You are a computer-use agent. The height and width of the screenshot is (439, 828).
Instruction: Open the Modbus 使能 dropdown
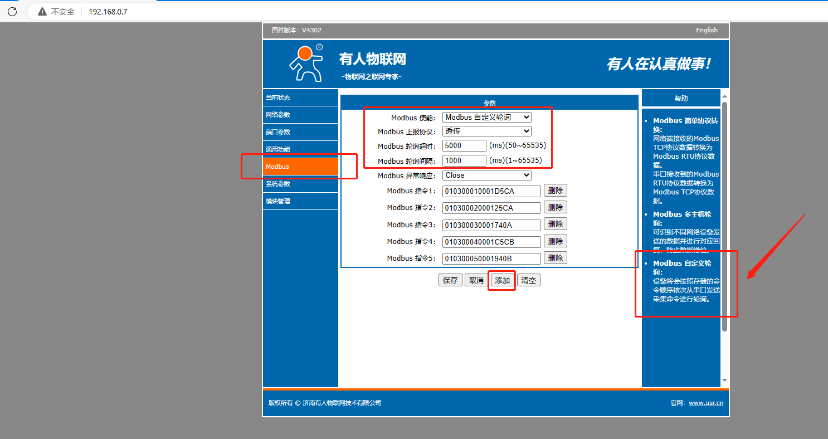pyautogui.click(x=487, y=117)
